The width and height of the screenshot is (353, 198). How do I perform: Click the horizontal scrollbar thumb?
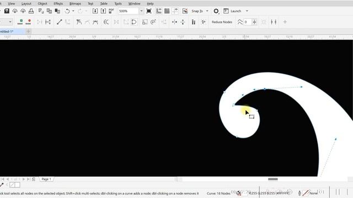click(273, 179)
